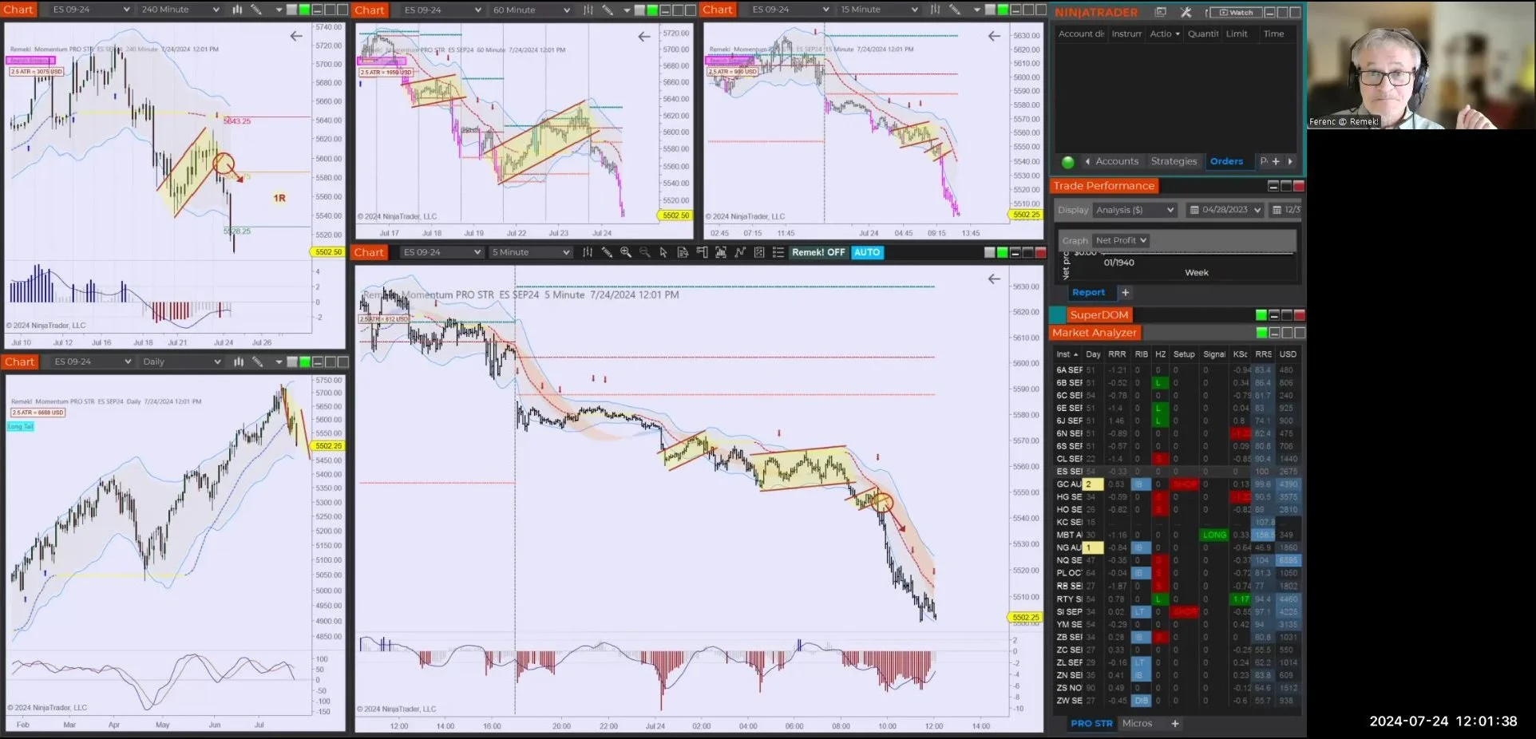Viewport: 1536px width, 739px height.
Task: Open NinjaTrader workspace window icon
Action: point(1161,12)
